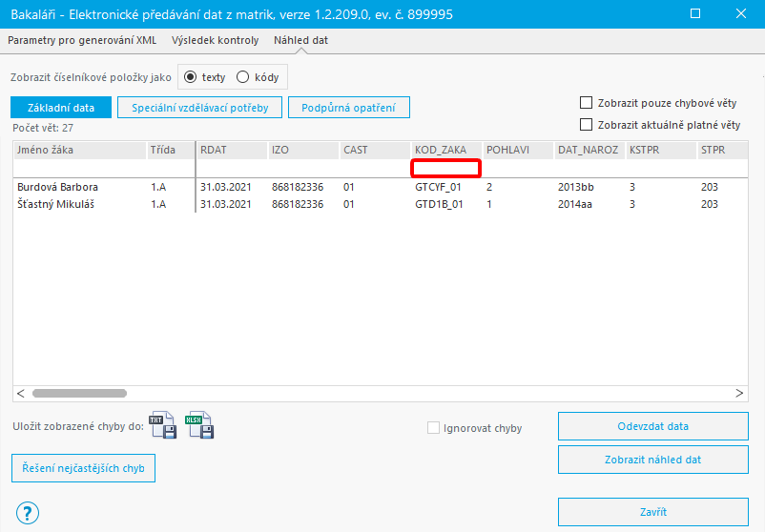The width and height of the screenshot is (765, 532).
Task: Toggle the 'Ignorovat chyby' checkbox
Action: tap(433, 428)
